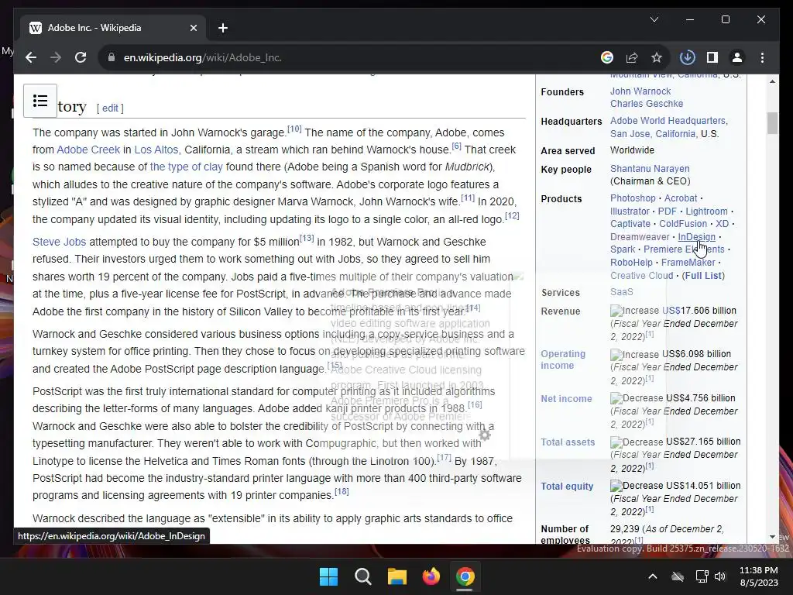The width and height of the screenshot is (793, 595).
Task: Select the Adobe Inc. - Wikipedia tab
Action: 113,28
